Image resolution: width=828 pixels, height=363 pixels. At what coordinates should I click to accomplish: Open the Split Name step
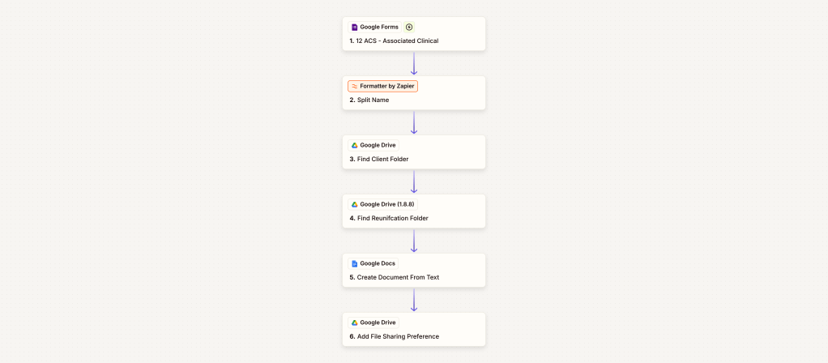pos(373,100)
